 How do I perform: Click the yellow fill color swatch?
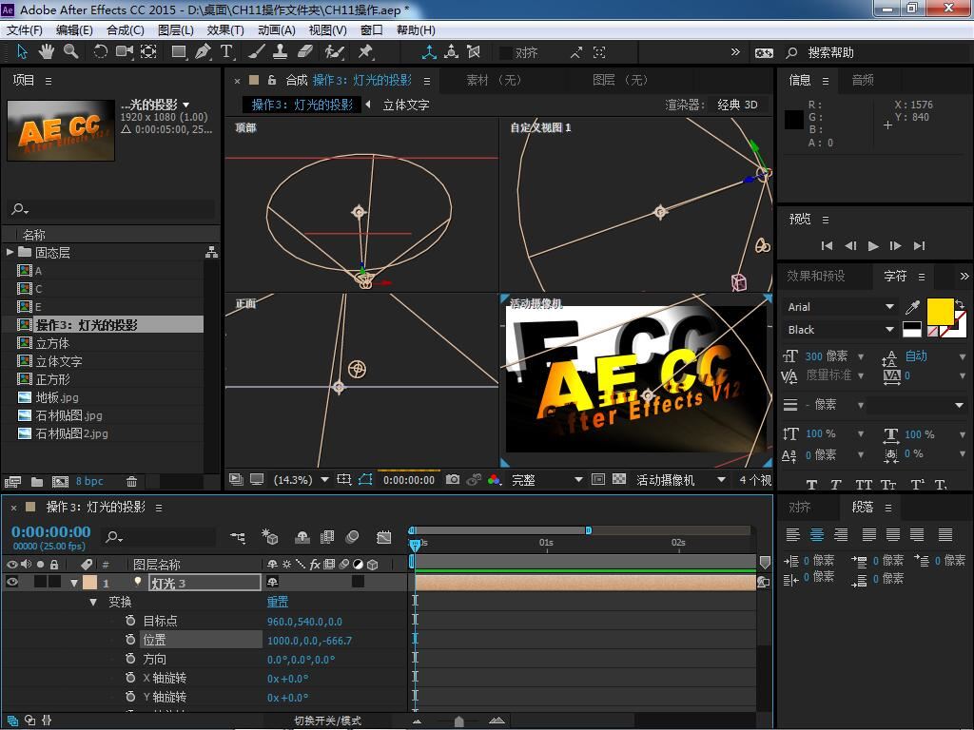tap(940, 311)
